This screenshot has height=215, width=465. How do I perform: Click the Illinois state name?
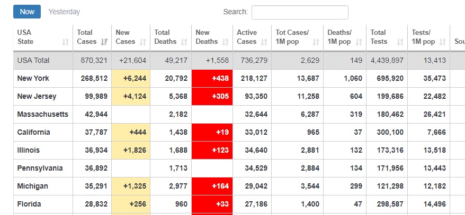tap(29, 150)
